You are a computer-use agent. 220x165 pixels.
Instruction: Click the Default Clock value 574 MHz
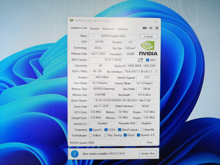(x=96, y=118)
